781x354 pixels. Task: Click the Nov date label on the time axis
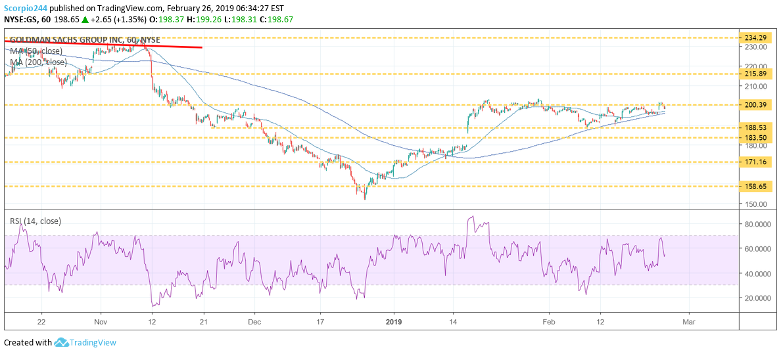(x=101, y=321)
